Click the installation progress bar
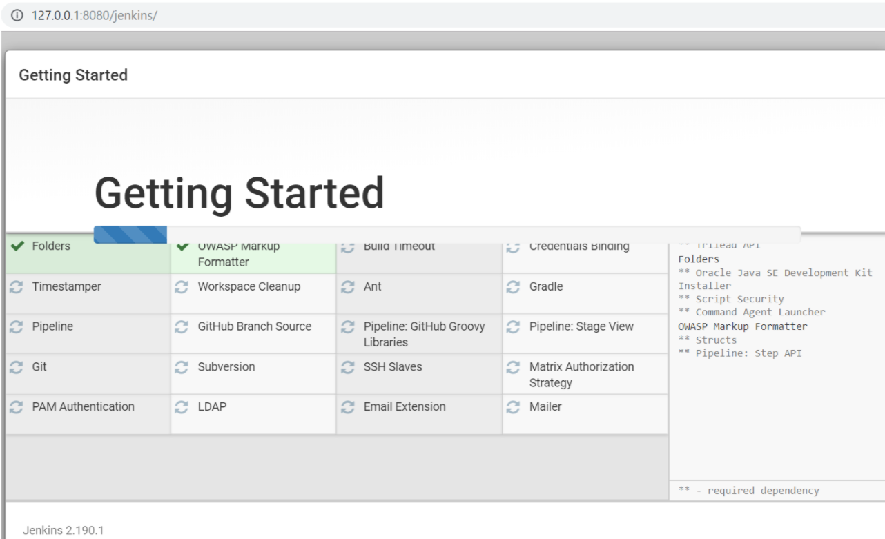 point(447,235)
